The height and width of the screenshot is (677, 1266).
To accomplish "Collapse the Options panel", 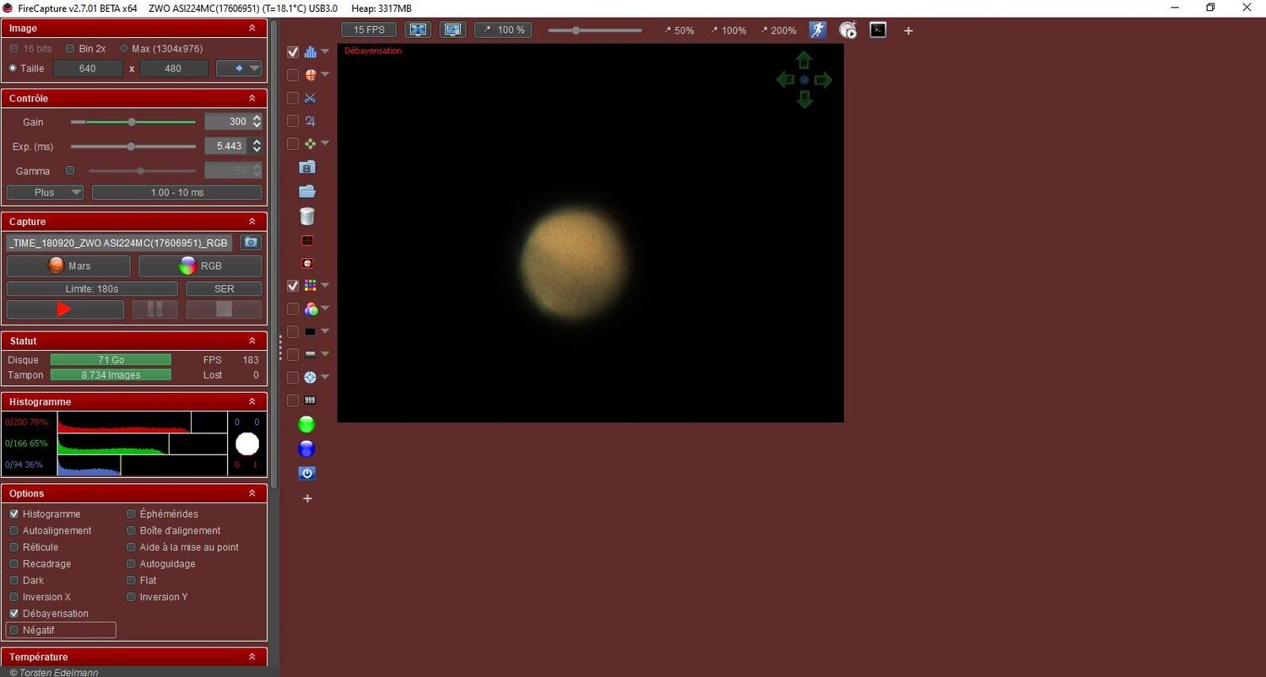I will (252, 493).
